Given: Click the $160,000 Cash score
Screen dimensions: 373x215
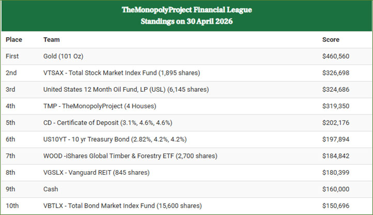Looking at the screenshot, I should pyautogui.click(x=336, y=189).
